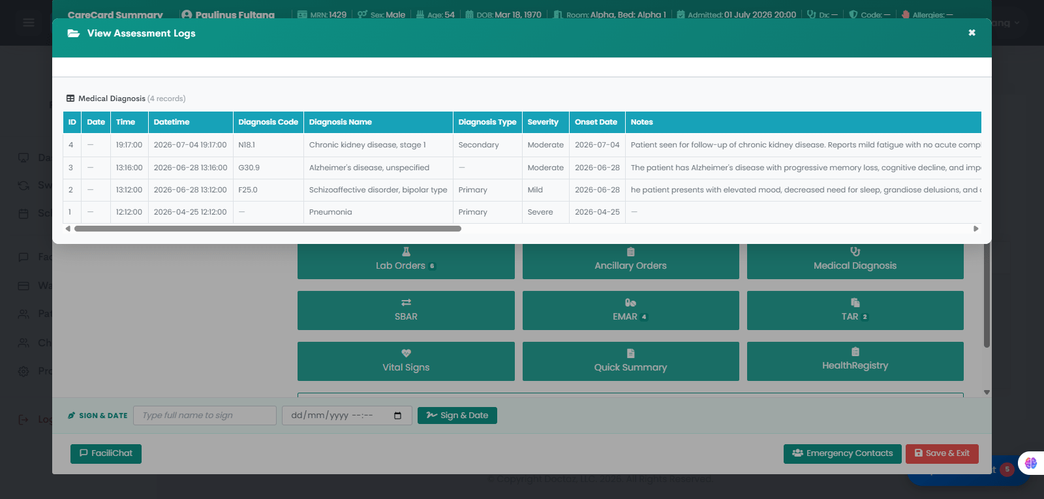
Task: Select the Pneumonia diagnosis cell
Action: pyautogui.click(x=378, y=212)
